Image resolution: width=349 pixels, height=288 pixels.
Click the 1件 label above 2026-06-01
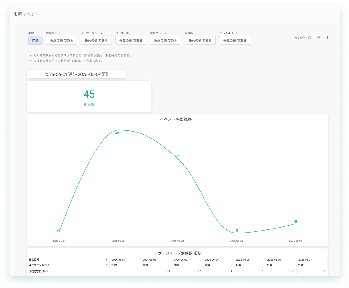point(59,231)
